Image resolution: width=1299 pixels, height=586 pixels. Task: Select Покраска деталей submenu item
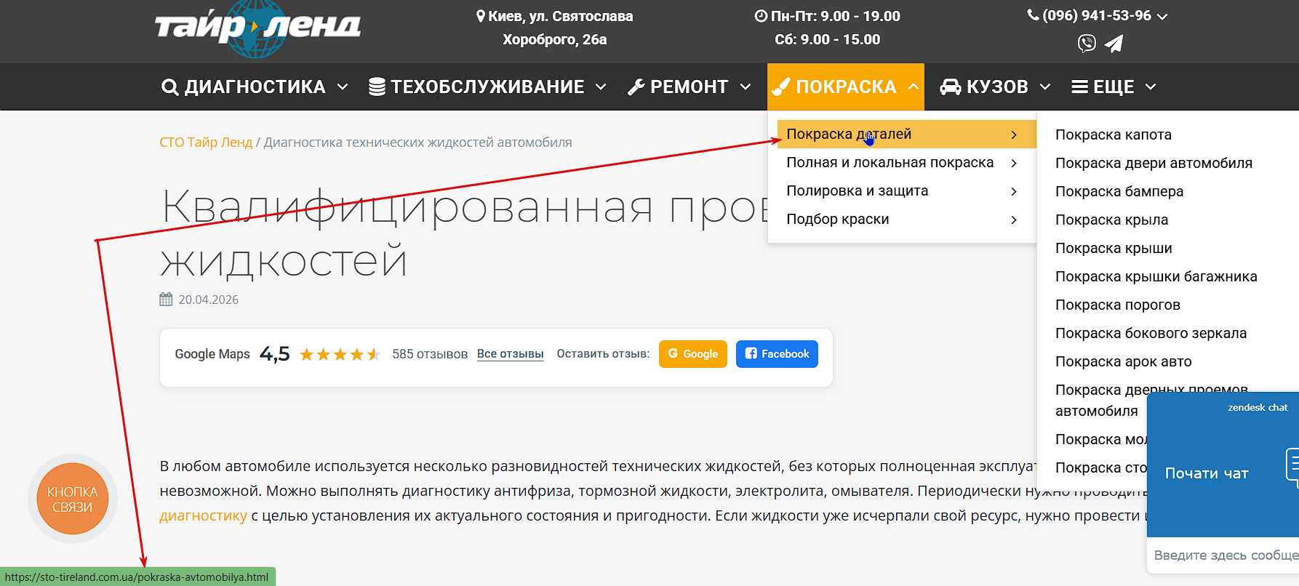(906, 135)
